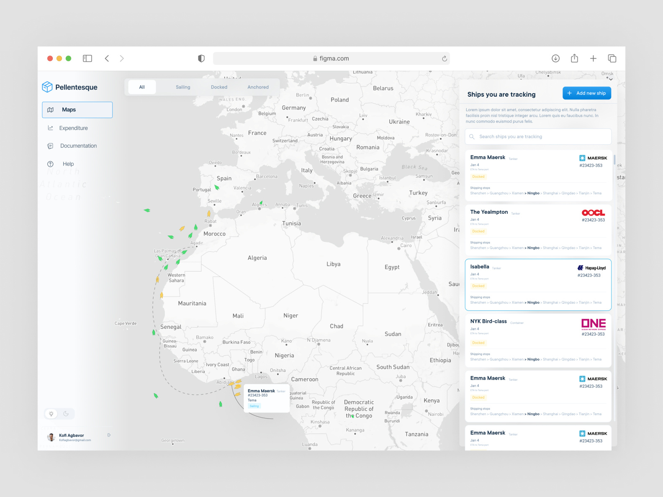Reload the page with refresh icon
Viewport: 663px width, 497px height.
tap(445, 59)
